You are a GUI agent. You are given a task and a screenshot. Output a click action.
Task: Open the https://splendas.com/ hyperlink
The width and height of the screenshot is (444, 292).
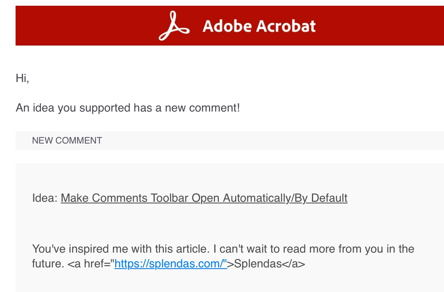pos(171,264)
